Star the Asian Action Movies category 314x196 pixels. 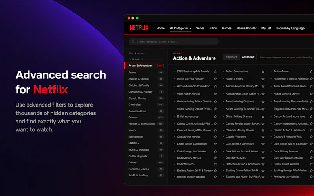click(x=215, y=94)
